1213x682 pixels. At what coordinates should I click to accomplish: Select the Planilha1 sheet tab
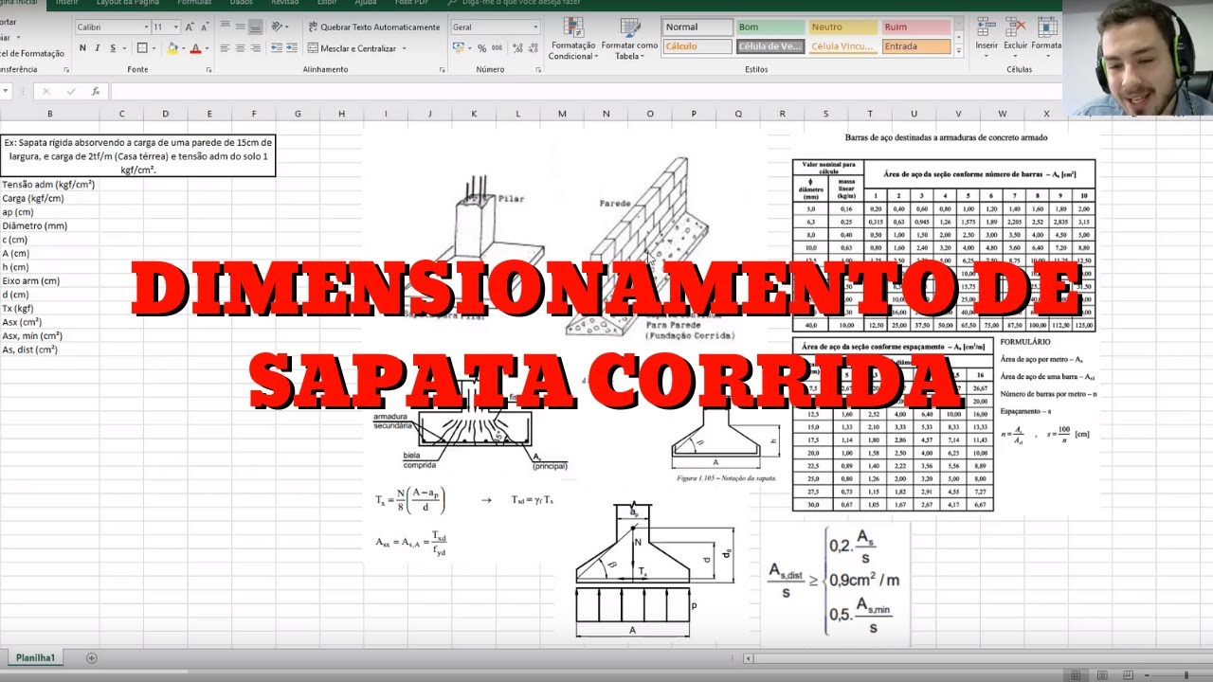coord(38,657)
